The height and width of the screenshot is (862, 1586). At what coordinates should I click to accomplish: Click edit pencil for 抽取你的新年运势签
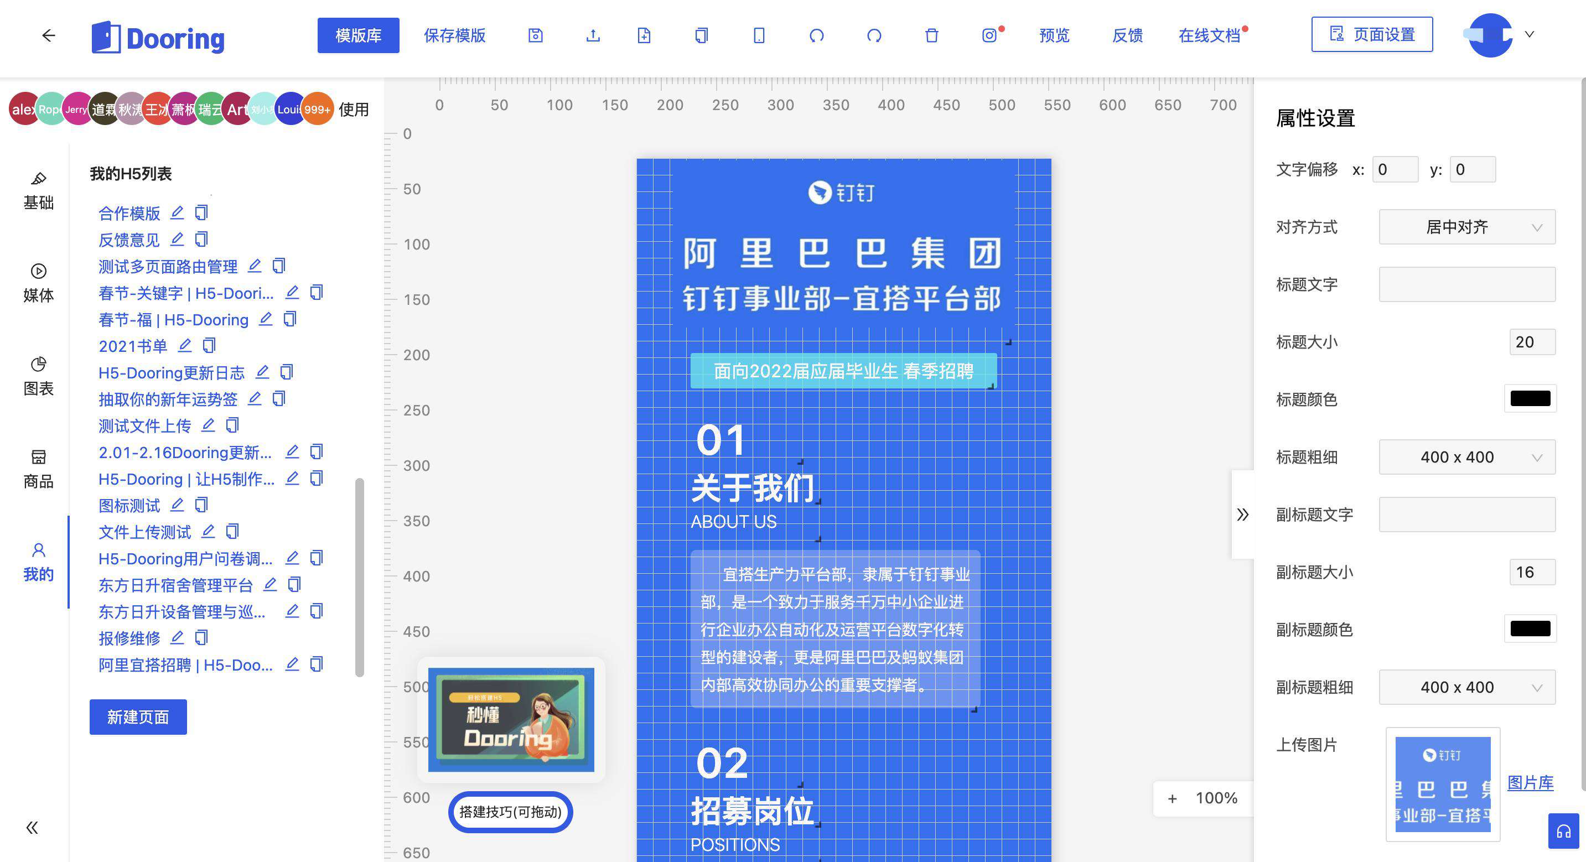pos(255,398)
